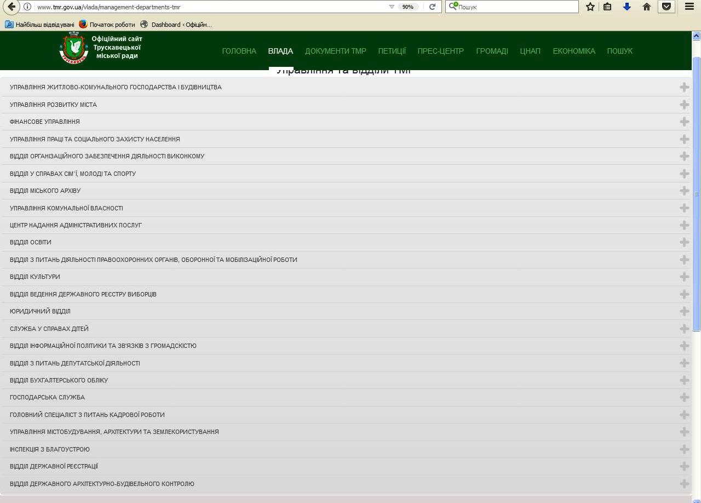Open ДОКУМЕНТИ ТМР navigation item
This screenshot has width=701, height=503.
[335, 51]
